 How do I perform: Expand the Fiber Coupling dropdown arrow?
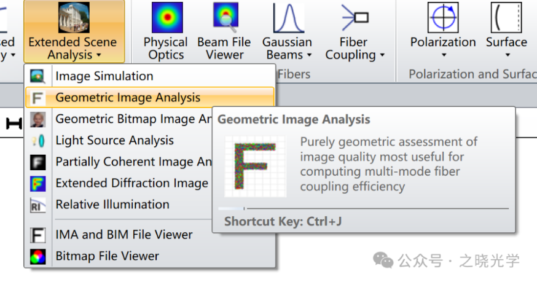(x=382, y=55)
